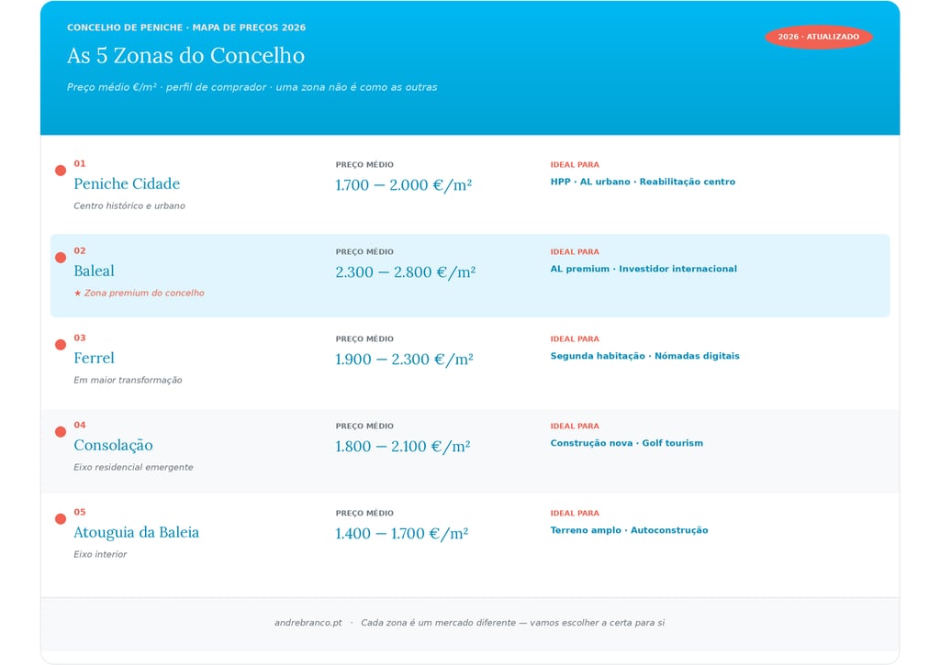Visit andrebranco.pt in the footer
Screen dimensions: 940x665
click(308, 623)
